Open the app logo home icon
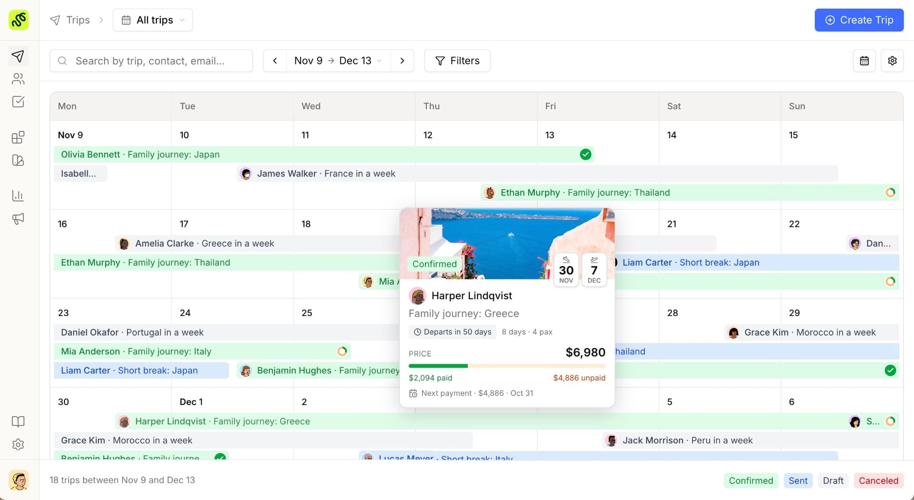This screenshot has width=914, height=500. click(x=19, y=20)
